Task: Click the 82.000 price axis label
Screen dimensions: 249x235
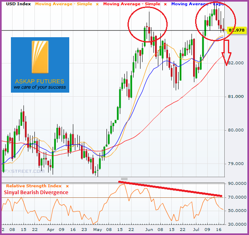Action: [x=235, y=63]
